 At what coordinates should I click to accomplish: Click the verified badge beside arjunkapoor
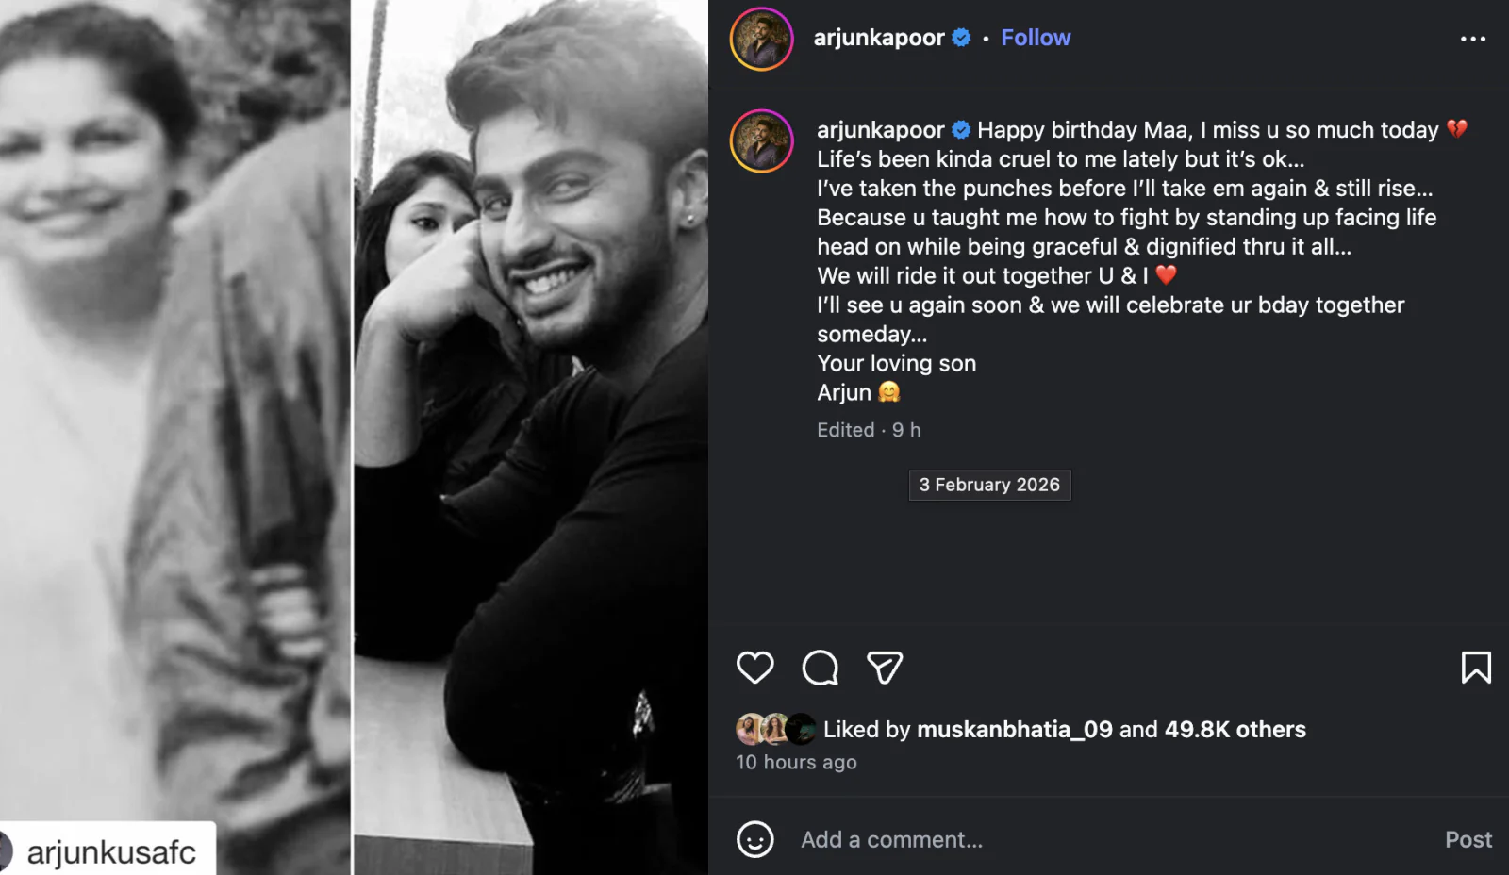(961, 38)
